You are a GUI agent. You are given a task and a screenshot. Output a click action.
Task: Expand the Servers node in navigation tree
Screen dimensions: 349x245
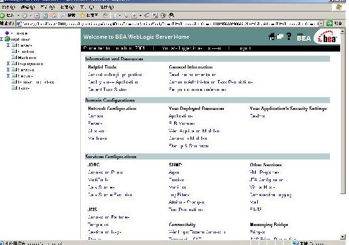pos(8,45)
